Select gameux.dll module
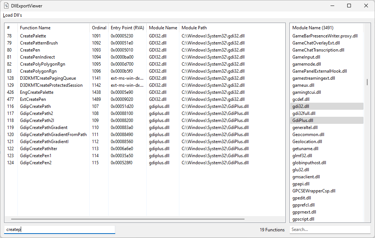375x238 pixels. (x=327, y=85)
